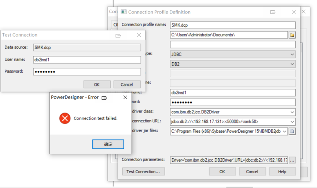Click the empty description field
The width and height of the screenshot is (317, 188).
click(233, 45)
